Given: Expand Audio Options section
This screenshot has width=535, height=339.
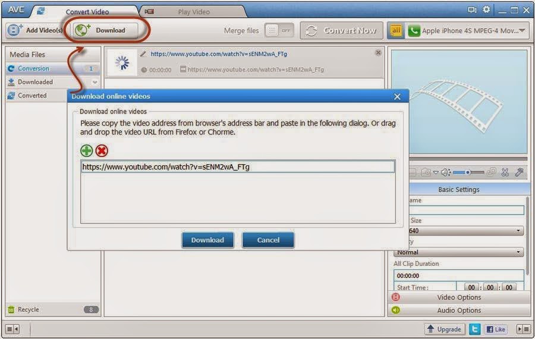Looking at the screenshot, I should [x=459, y=310].
